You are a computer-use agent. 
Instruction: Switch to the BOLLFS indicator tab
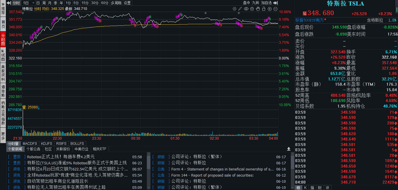click(x=77, y=144)
